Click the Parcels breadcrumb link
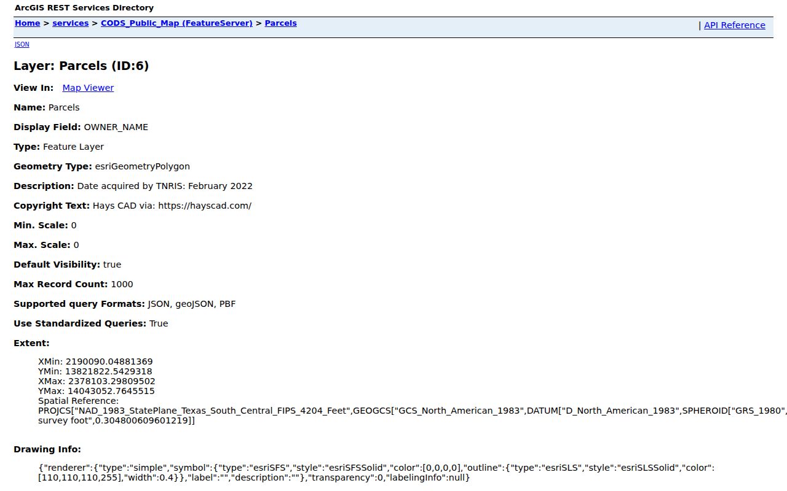This screenshot has height=491, width=787. (281, 23)
